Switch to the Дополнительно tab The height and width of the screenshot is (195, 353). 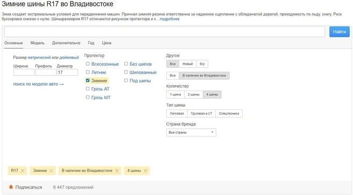pos(66,43)
